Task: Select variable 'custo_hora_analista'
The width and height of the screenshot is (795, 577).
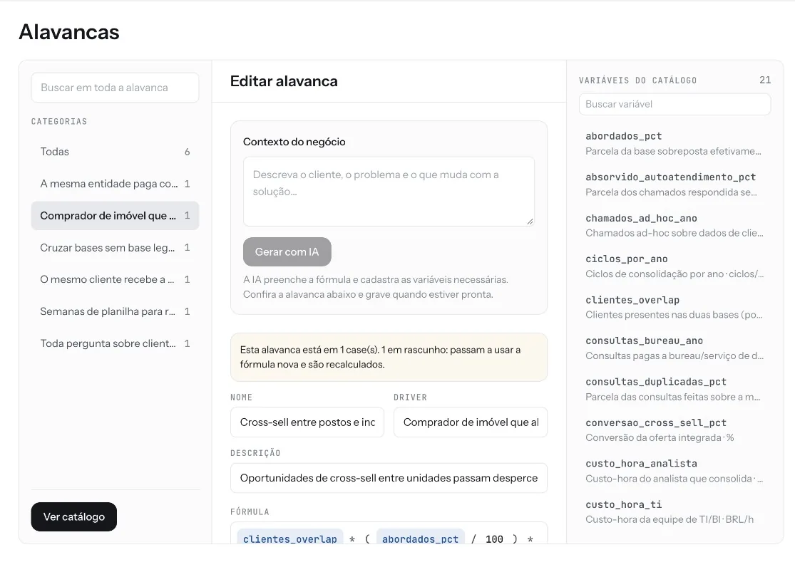Action: click(x=675, y=472)
